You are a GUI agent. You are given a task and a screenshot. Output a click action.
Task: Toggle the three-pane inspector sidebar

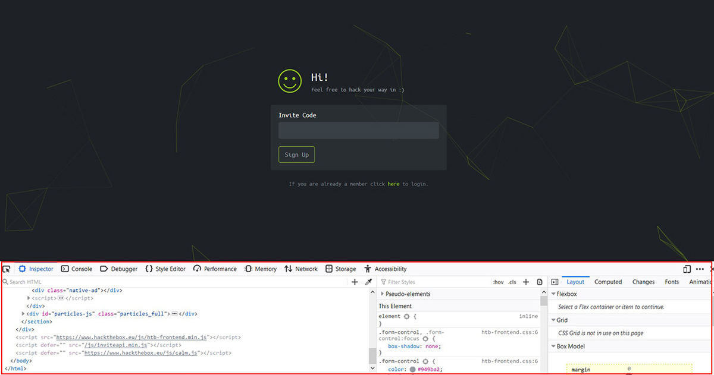point(555,282)
